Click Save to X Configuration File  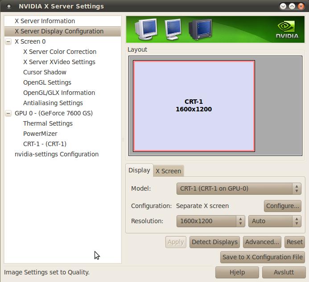(x=263, y=257)
